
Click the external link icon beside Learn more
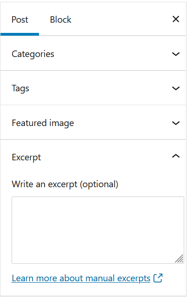158,278
